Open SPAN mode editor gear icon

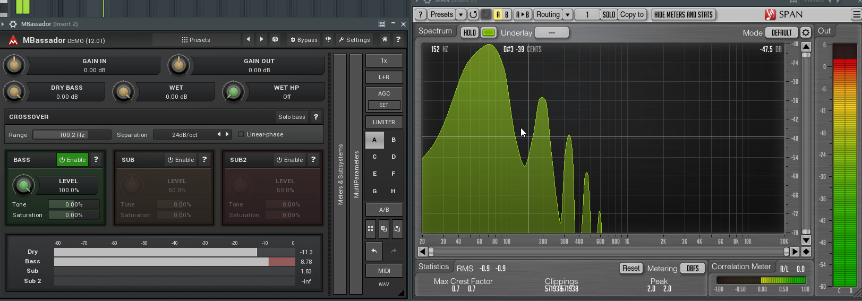pos(805,32)
